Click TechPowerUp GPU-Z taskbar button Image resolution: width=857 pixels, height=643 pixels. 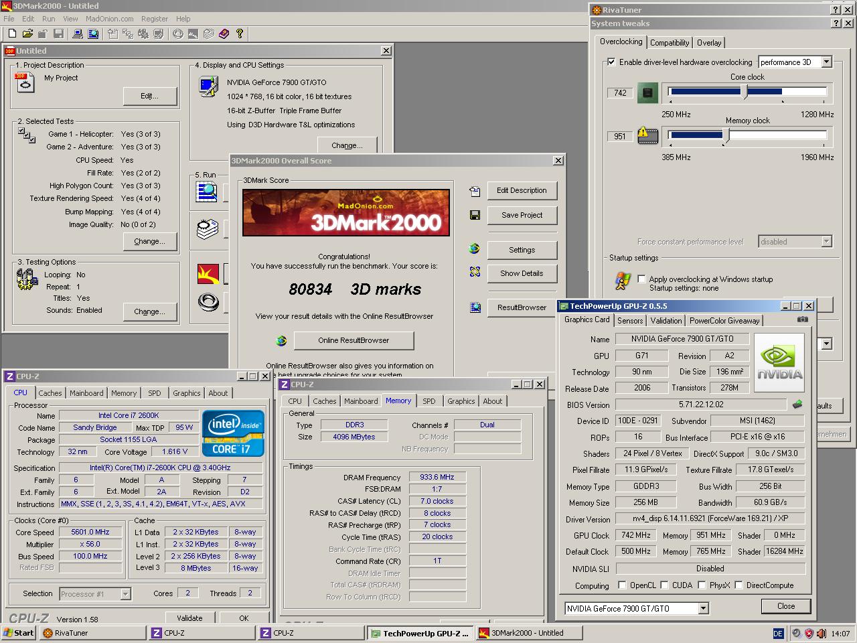coord(420,633)
